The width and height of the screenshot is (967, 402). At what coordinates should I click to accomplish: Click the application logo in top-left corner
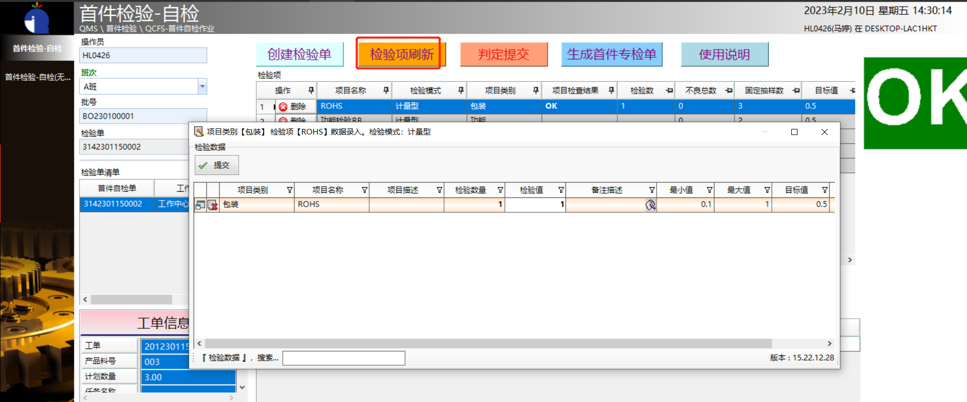tap(37, 18)
